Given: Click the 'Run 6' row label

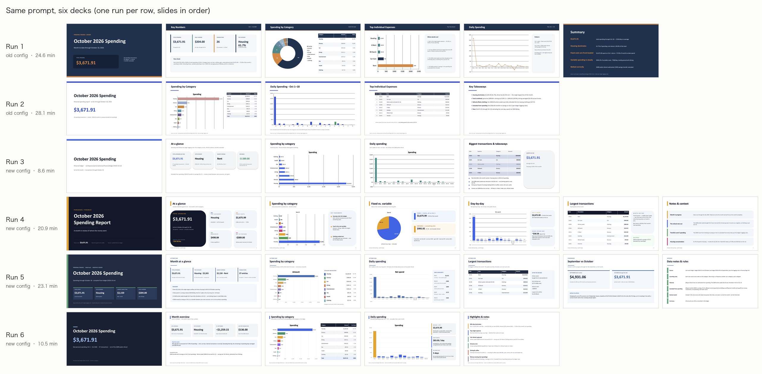Looking at the screenshot, I should [x=15, y=335].
